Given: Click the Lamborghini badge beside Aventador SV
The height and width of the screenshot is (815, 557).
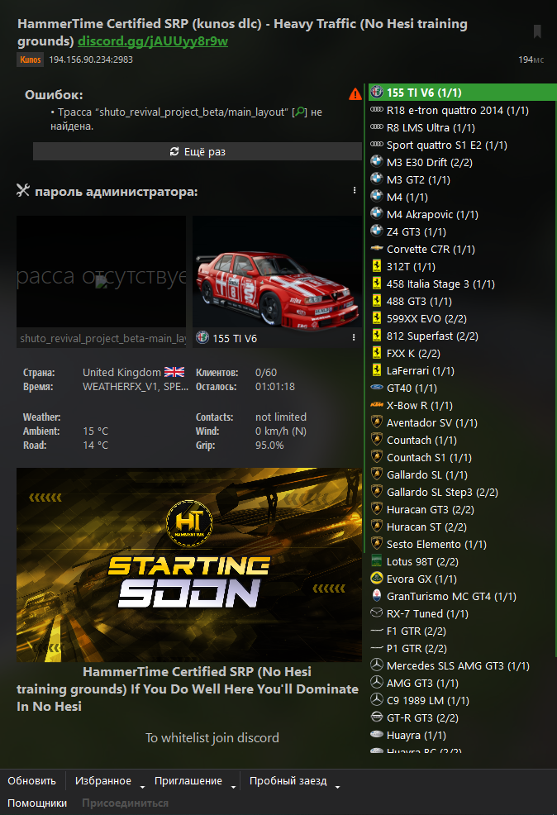Looking at the screenshot, I should 377,422.
